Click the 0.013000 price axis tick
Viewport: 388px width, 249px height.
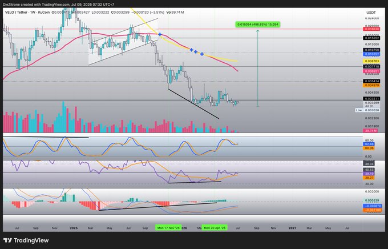pyautogui.click(x=372, y=45)
